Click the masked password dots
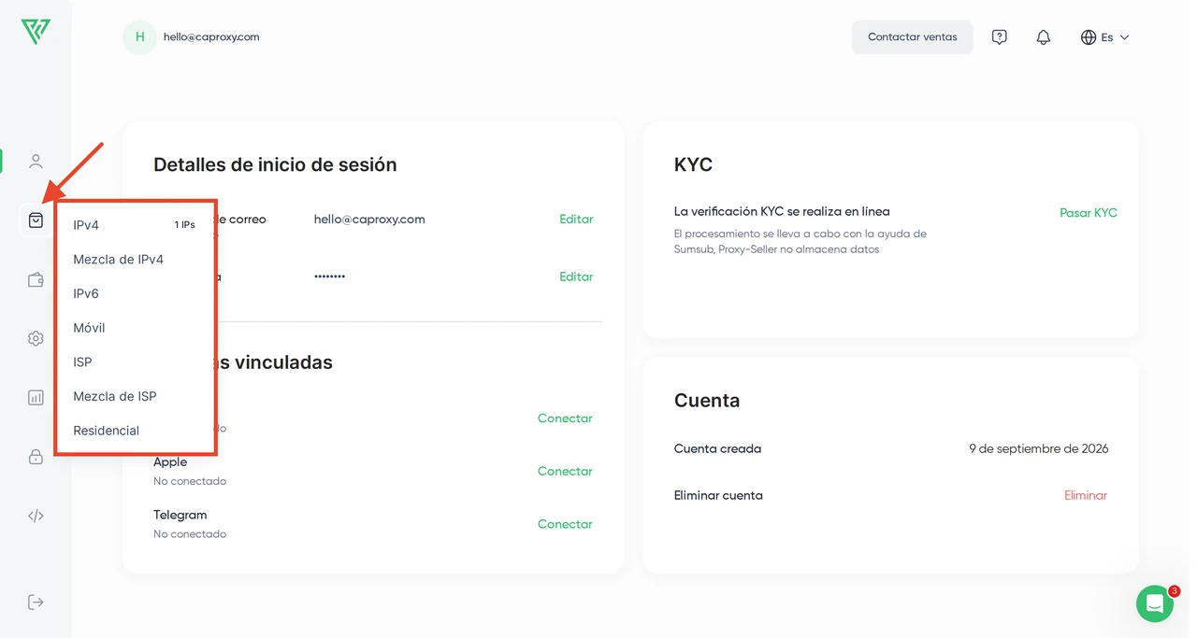Viewport: 1197px width, 638px height. click(329, 277)
